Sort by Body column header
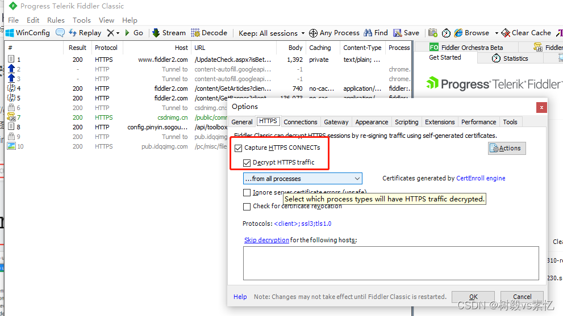563x316 pixels. (x=290, y=48)
